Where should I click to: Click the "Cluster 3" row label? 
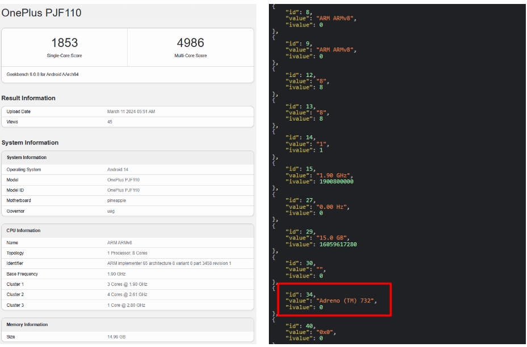[15, 306]
